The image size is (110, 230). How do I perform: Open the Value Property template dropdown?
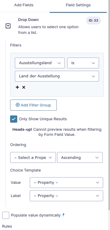pos(67,183)
